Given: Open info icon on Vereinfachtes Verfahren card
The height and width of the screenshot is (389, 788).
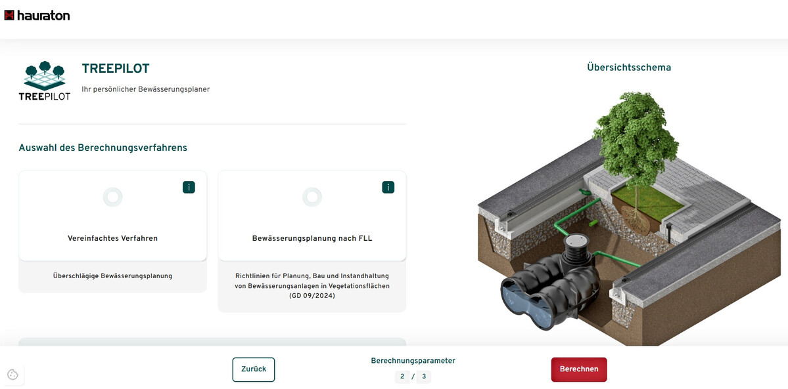Looking at the screenshot, I should [189, 188].
